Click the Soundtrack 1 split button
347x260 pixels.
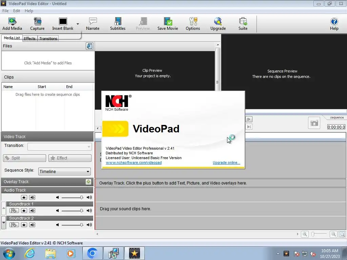pyautogui.click(x=14, y=211)
